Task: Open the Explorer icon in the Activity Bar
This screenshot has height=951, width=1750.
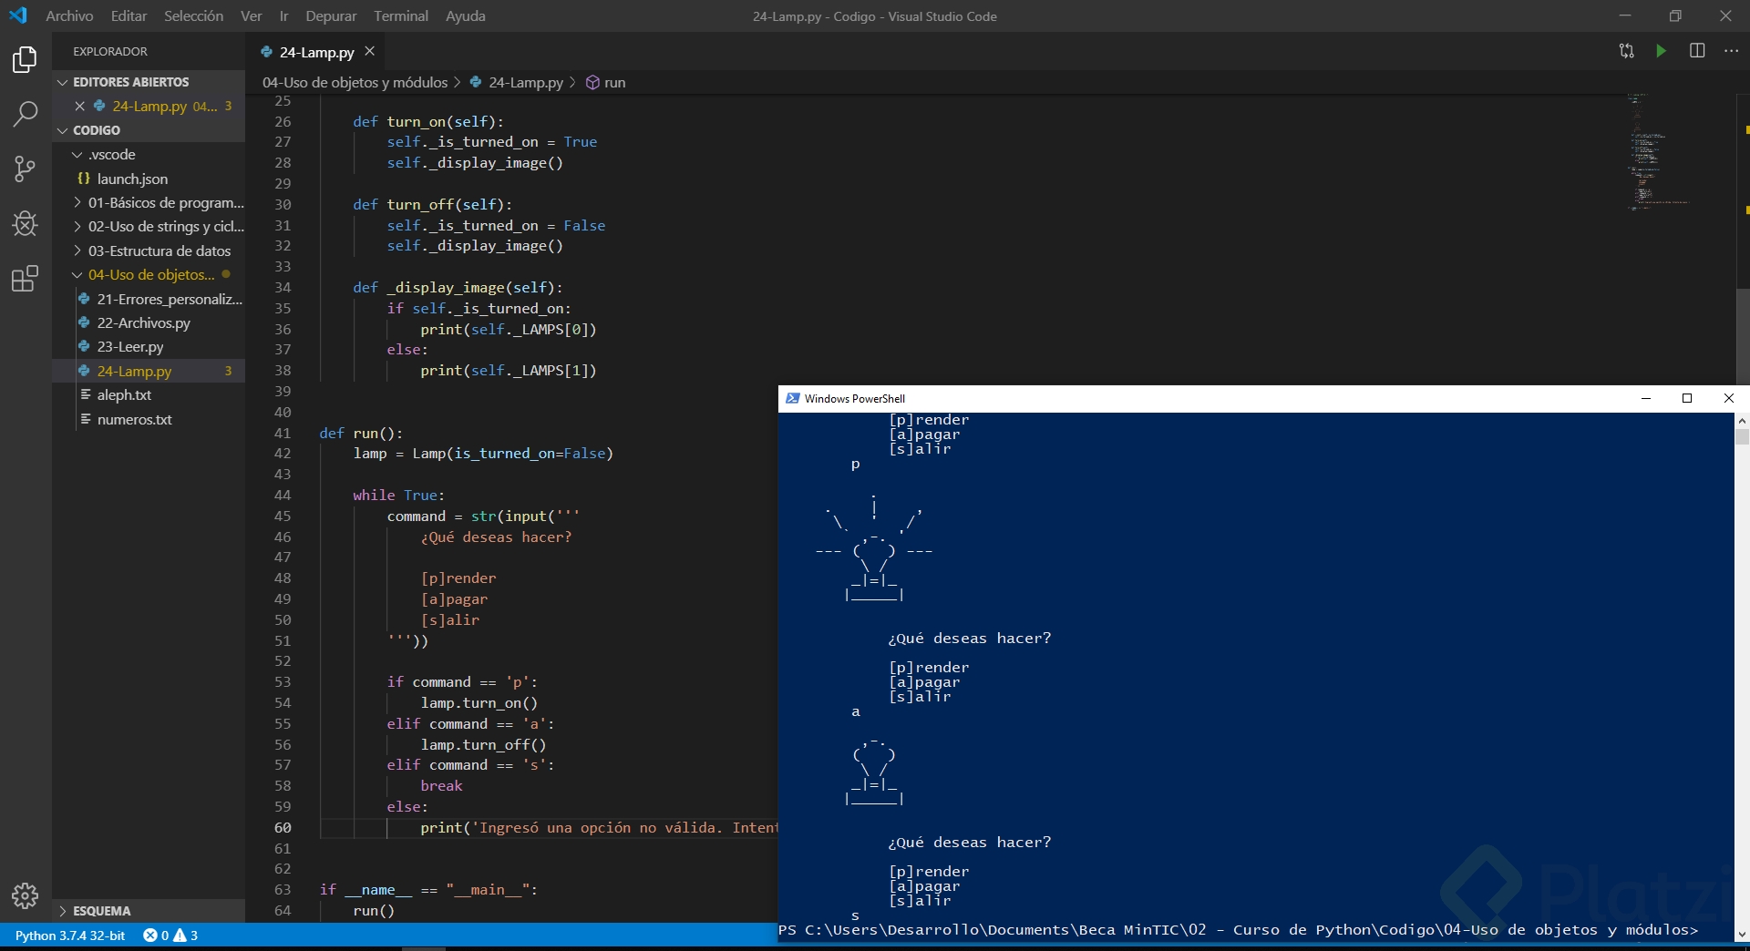Action: [x=24, y=59]
